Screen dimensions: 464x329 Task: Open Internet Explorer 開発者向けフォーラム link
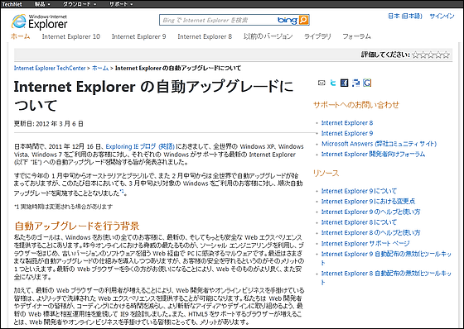tap(373, 154)
